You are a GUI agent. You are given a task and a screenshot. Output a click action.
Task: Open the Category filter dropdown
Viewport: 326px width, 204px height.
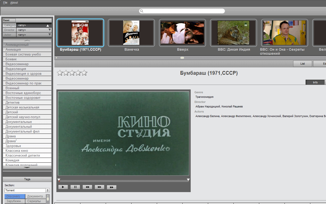click(x=34, y=25)
